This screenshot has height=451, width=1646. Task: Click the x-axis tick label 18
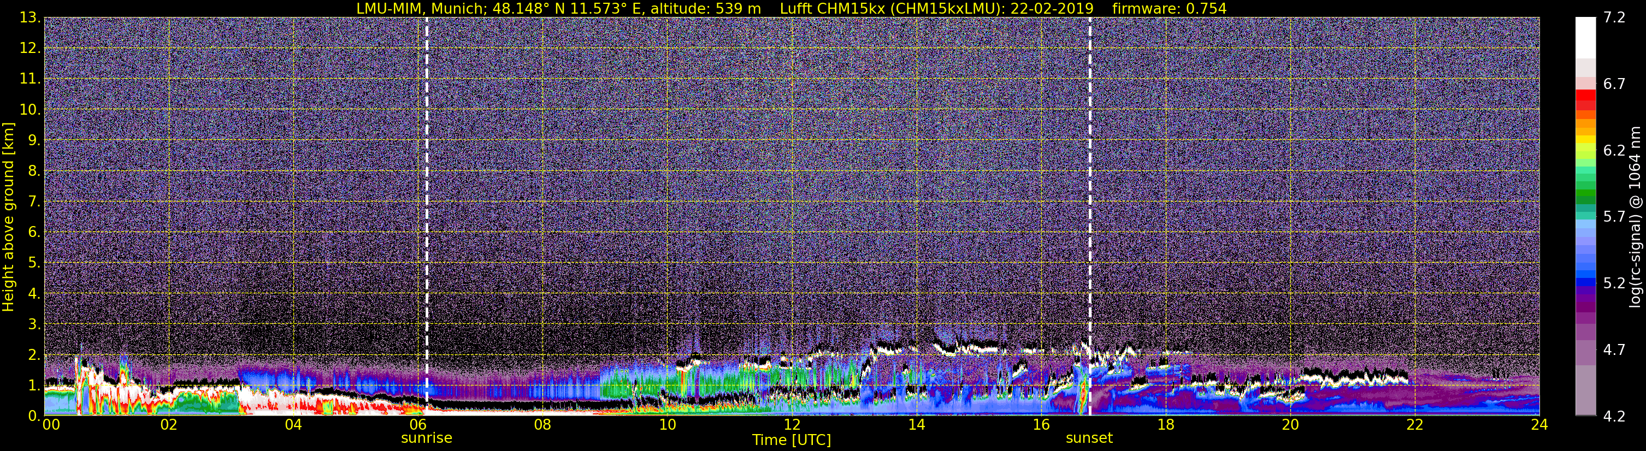pos(1165,425)
